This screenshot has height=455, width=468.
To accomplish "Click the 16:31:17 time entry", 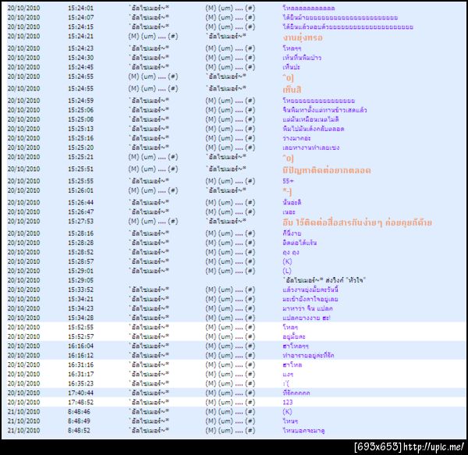I will pyautogui.click(x=80, y=374).
